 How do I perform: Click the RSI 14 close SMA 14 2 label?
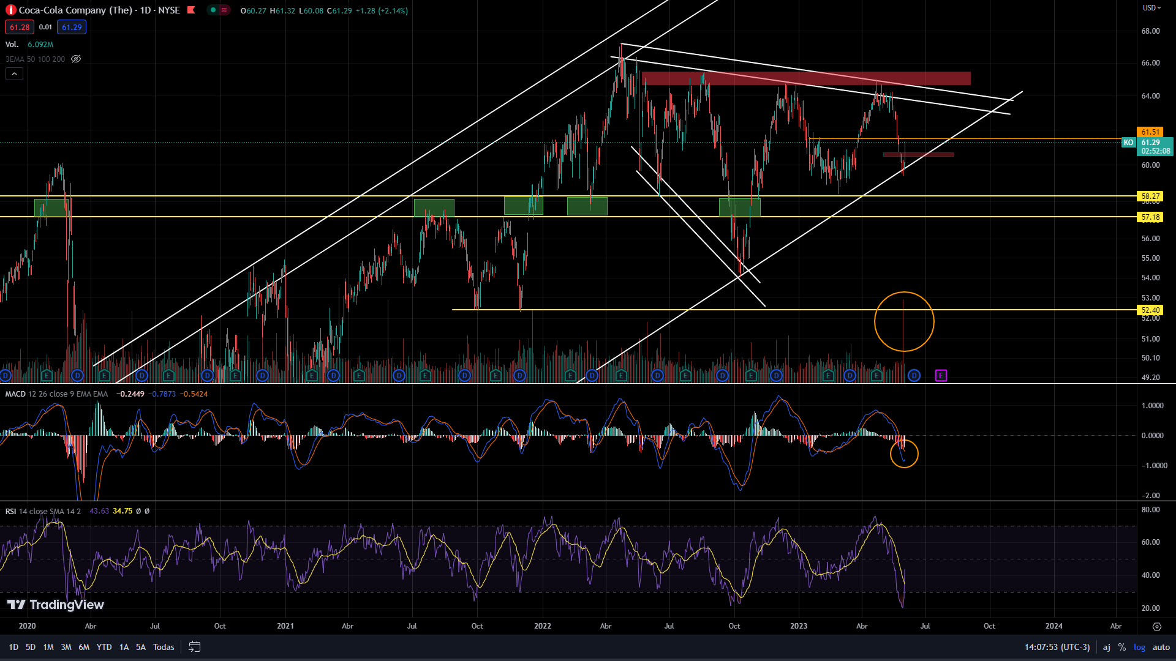point(43,511)
